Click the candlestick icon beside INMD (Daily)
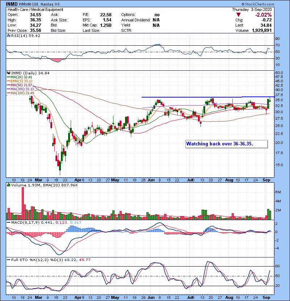The width and height of the screenshot is (290, 301). tap(8, 73)
